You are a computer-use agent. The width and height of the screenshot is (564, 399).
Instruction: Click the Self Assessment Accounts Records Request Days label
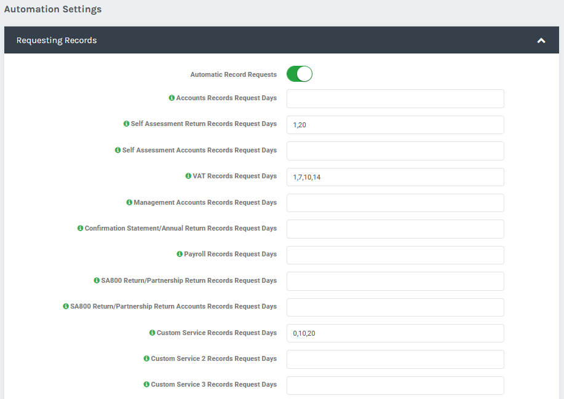point(199,150)
